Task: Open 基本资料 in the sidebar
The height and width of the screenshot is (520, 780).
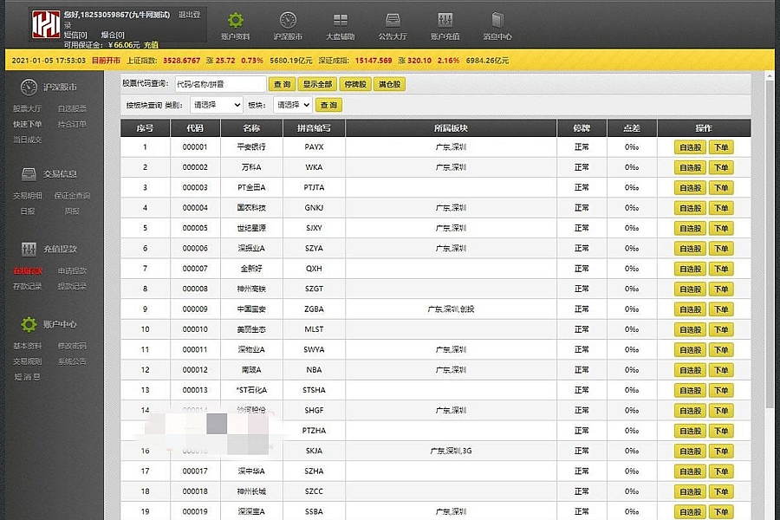Action: point(28,346)
